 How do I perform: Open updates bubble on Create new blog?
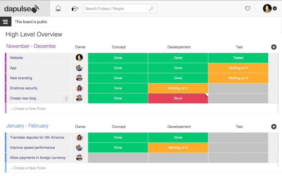pyautogui.click(x=66, y=98)
